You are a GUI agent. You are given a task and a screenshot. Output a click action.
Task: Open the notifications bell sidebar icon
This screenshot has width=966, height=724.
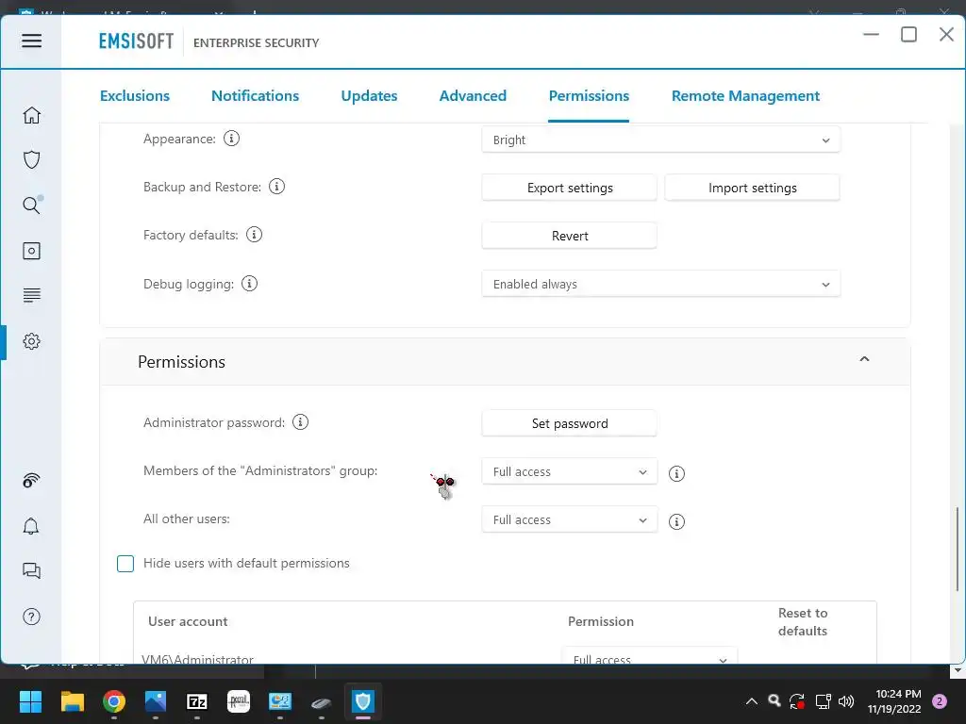31,526
